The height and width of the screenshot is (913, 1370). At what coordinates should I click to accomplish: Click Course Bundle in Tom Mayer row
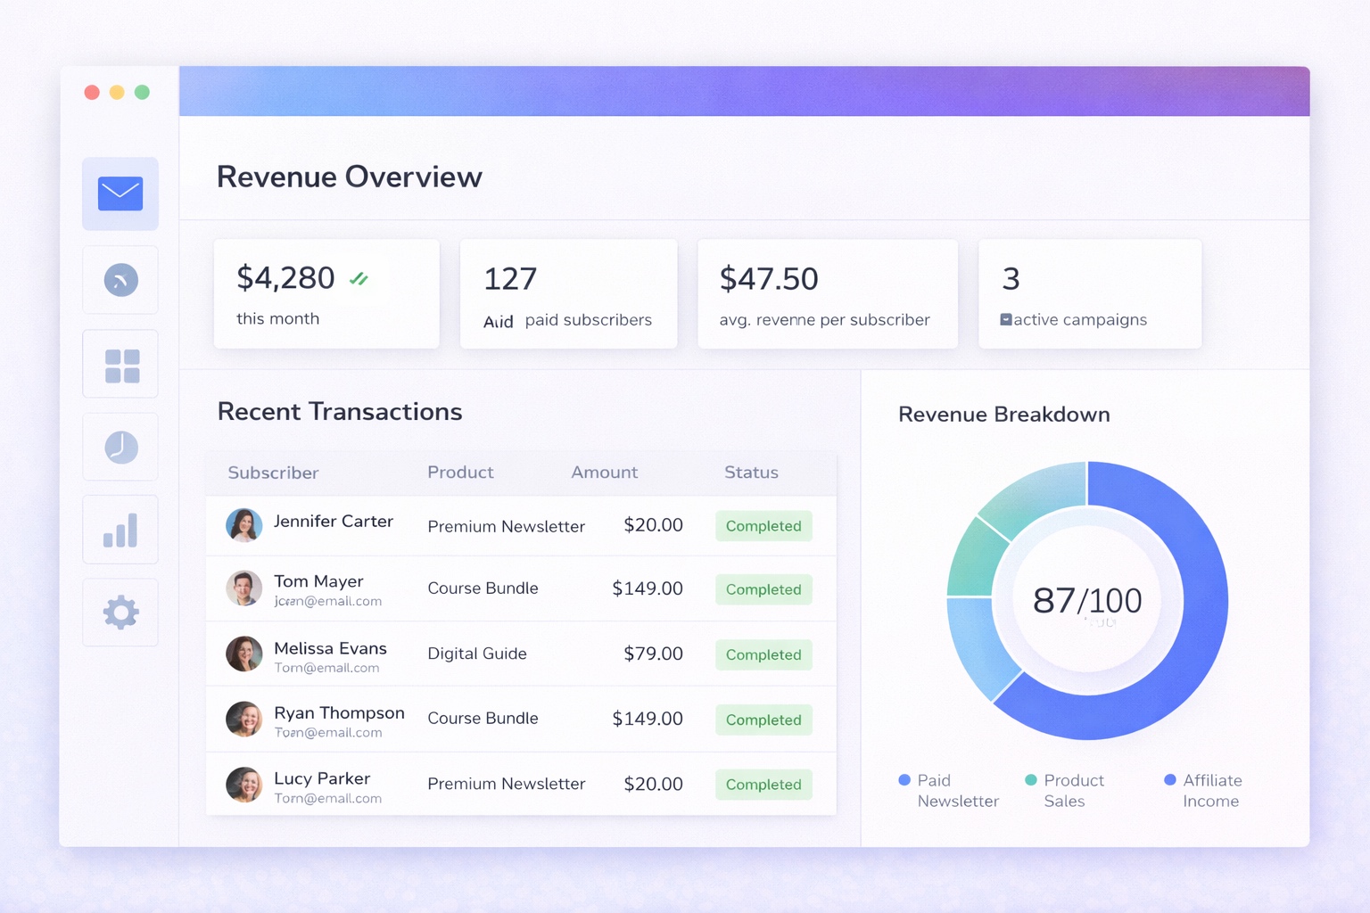coord(483,588)
